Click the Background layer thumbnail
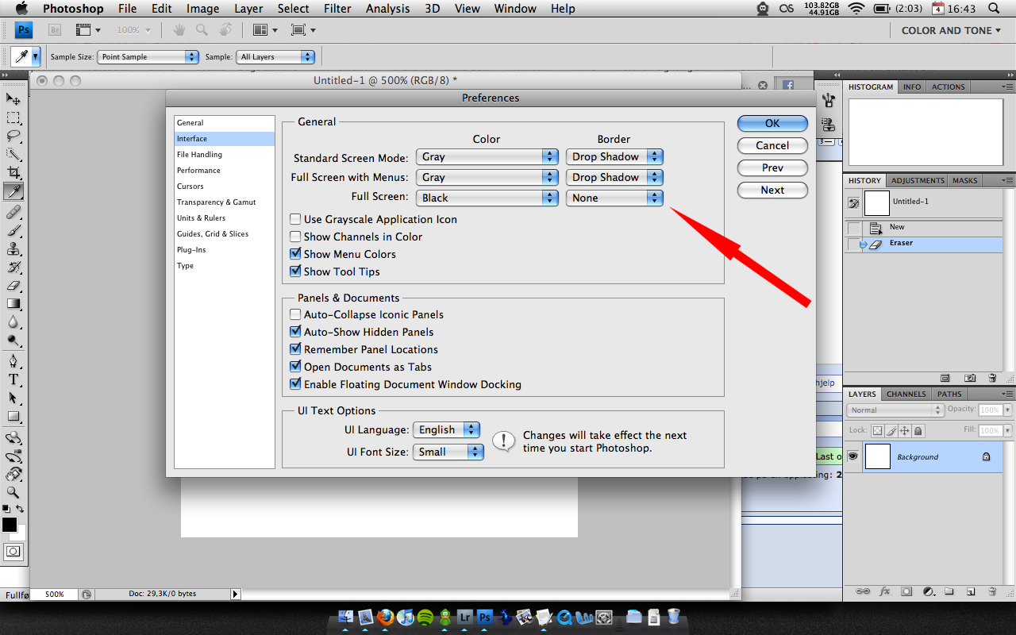This screenshot has width=1016, height=635. coord(877,456)
